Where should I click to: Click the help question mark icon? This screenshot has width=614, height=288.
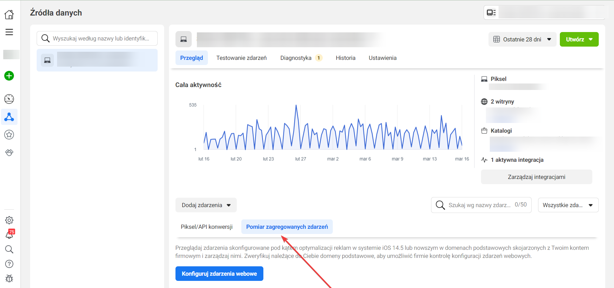coord(9,264)
